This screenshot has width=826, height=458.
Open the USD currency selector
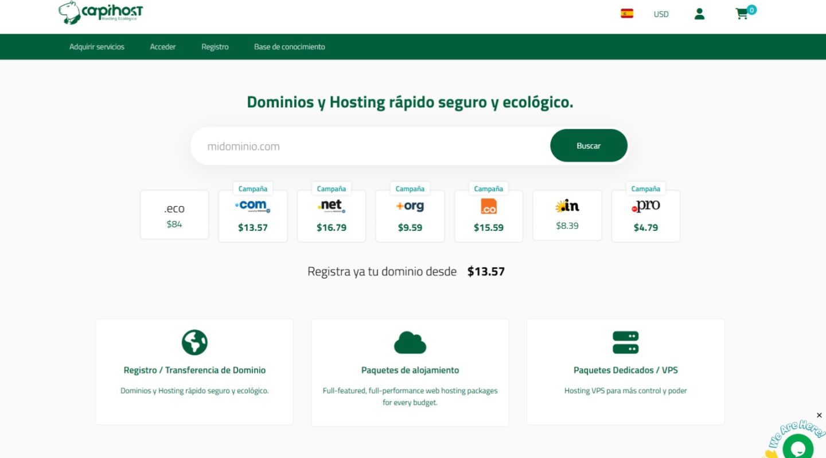click(661, 14)
